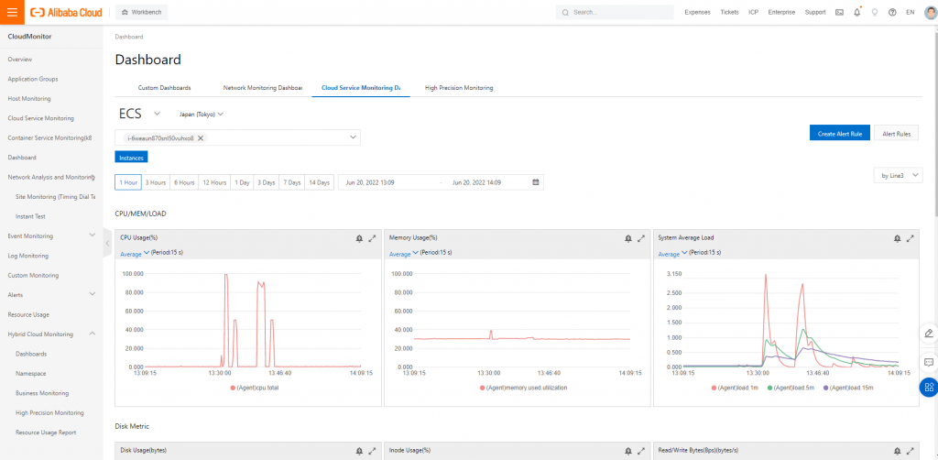Set alert bell on Memory Usage chart
This screenshot has width=938, height=460.
[x=628, y=238]
